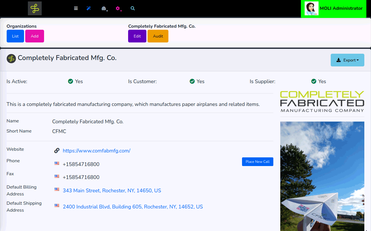This screenshot has height=231, width=371.
Task: Click the Is Supplier green checkmark
Action: (x=314, y=81)
